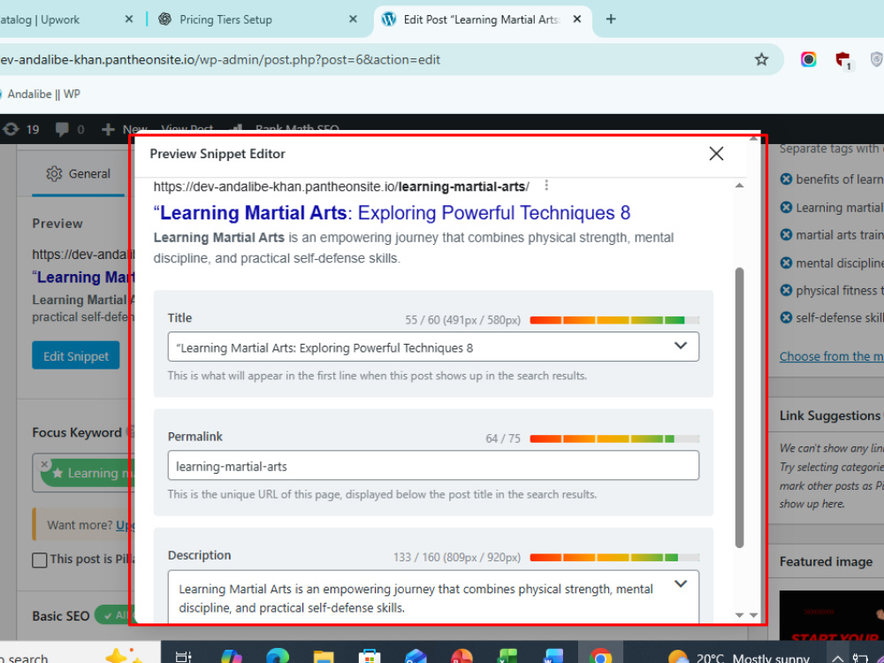Click the Permalink length progress bar
This screenshot has height=663, width=884.
click(614, 438)
